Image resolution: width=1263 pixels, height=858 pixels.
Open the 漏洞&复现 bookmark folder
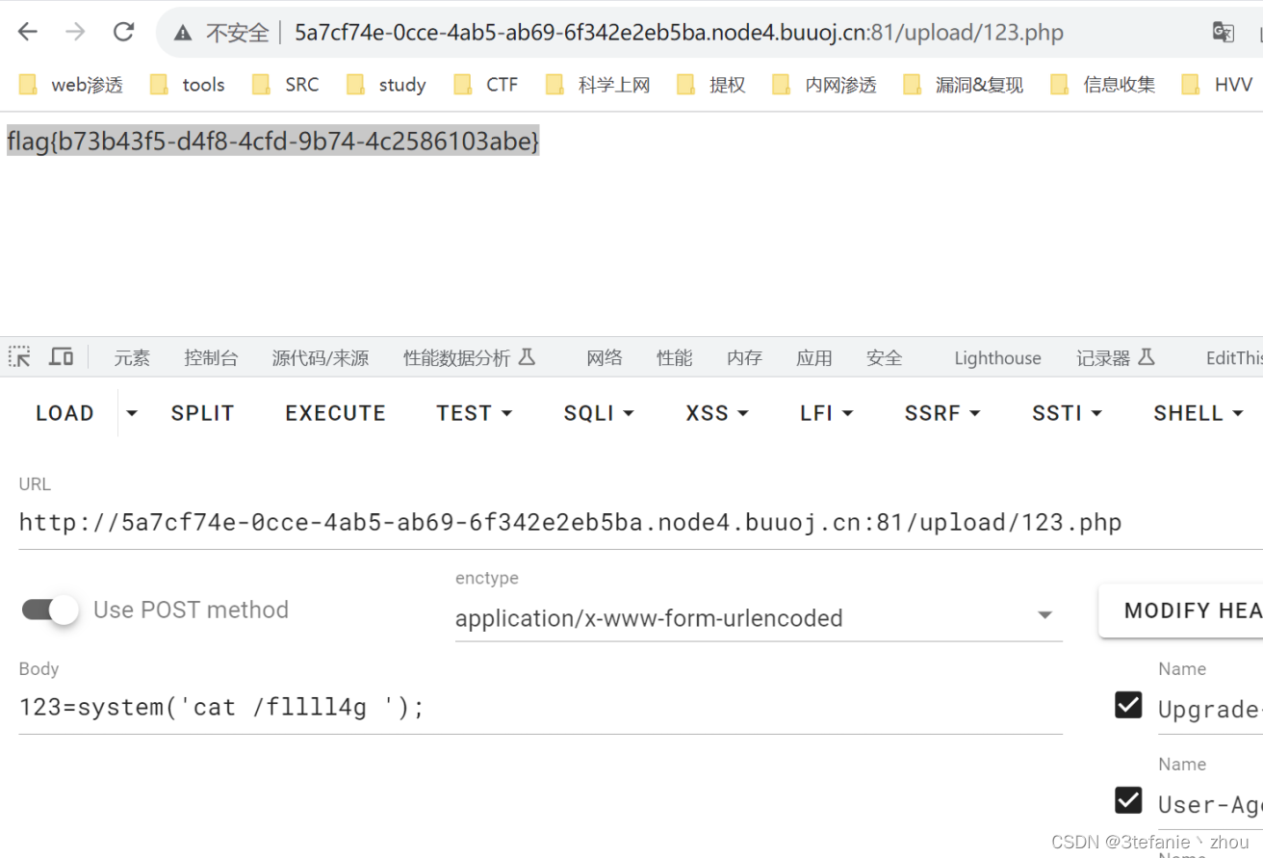[x=964, y=85]
